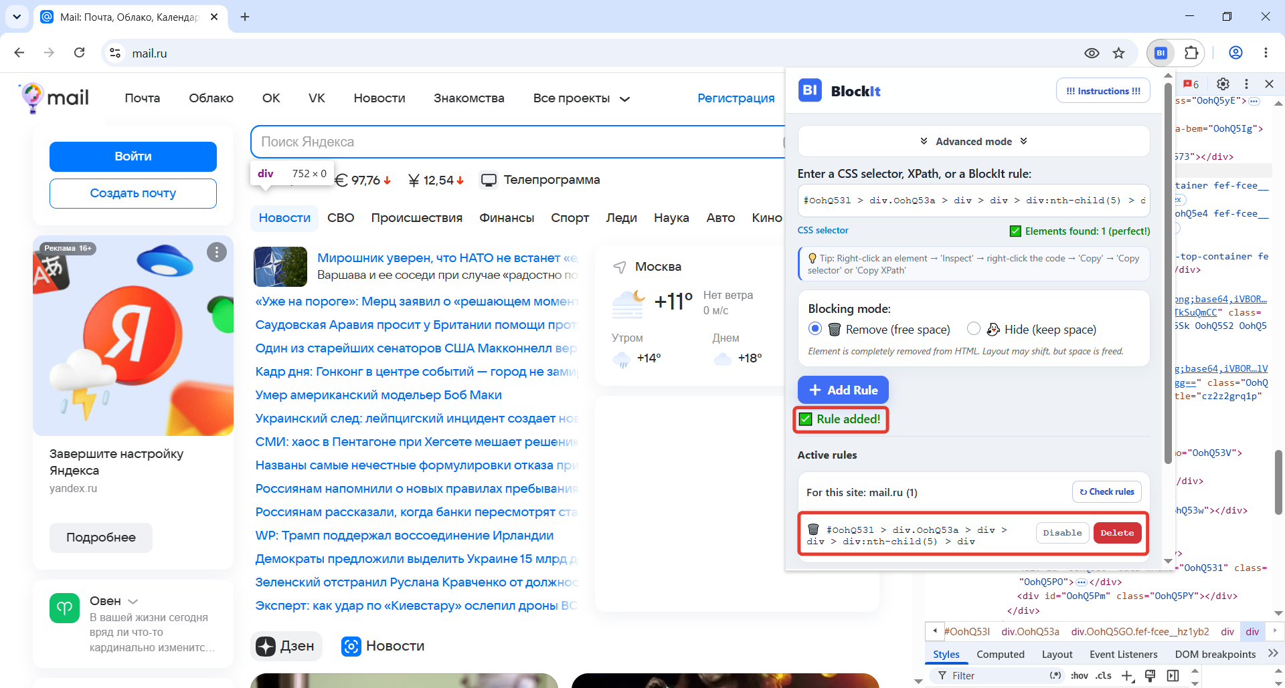Open the Chrome three-dot menu

point(1266,53)
